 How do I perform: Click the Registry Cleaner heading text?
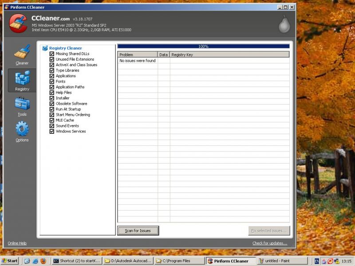(65, 48)
